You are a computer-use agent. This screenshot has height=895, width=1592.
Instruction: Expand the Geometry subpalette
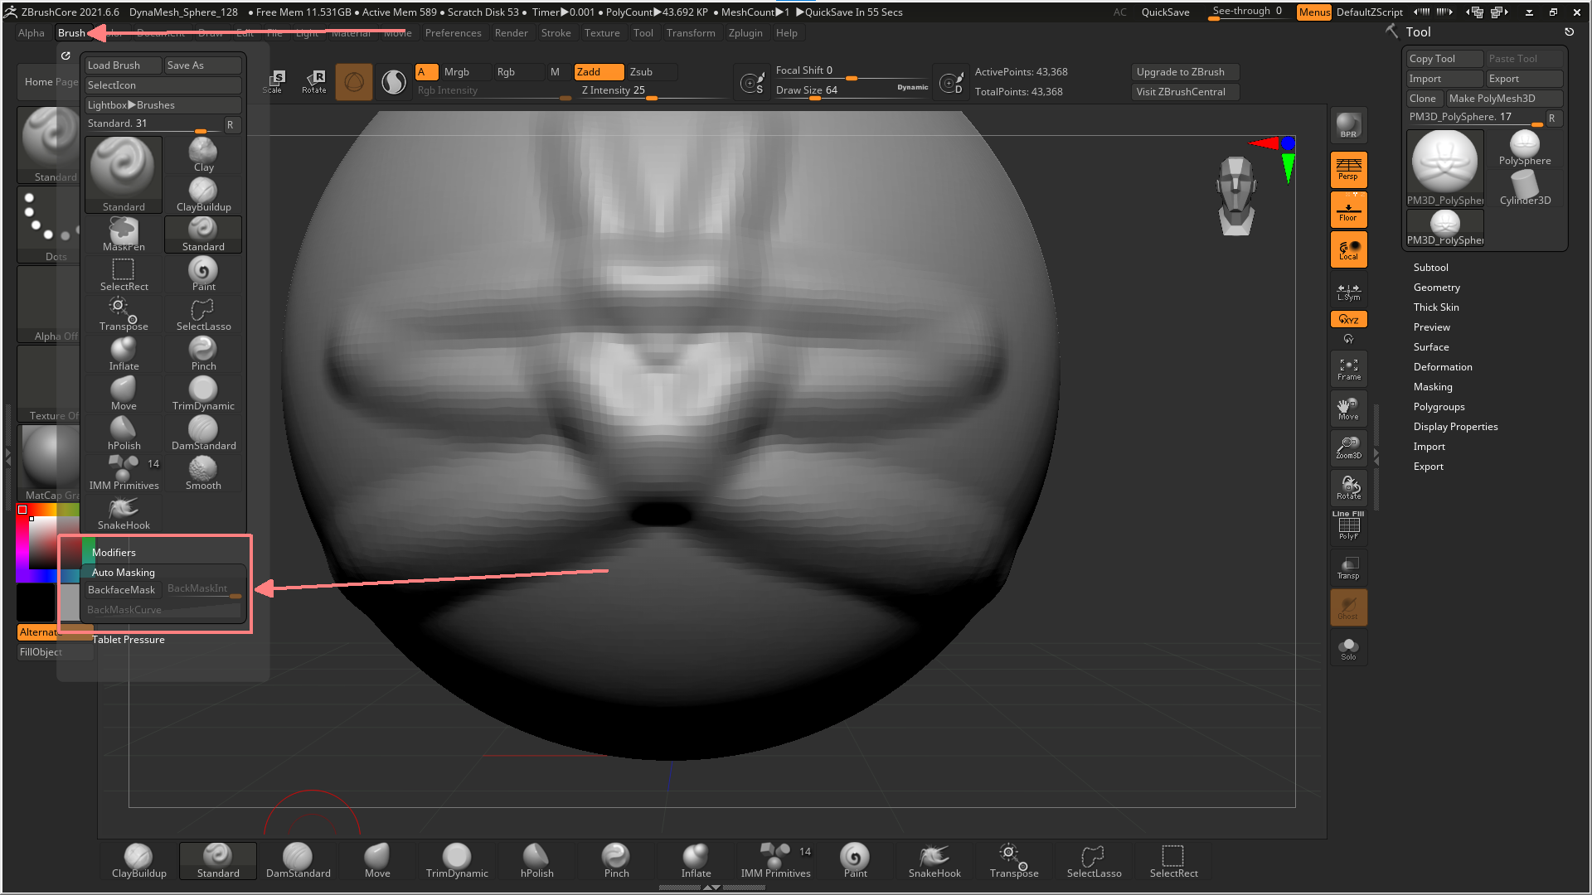(x=1436, y=288)
